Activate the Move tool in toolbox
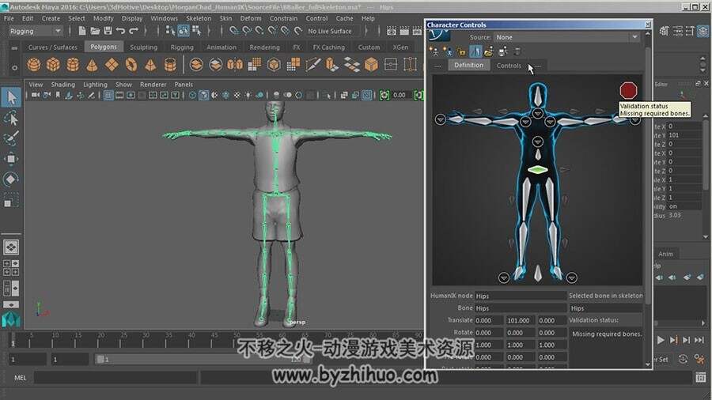Image resolution: width=712 pixels, height=400 pixels. coord(11,159)
